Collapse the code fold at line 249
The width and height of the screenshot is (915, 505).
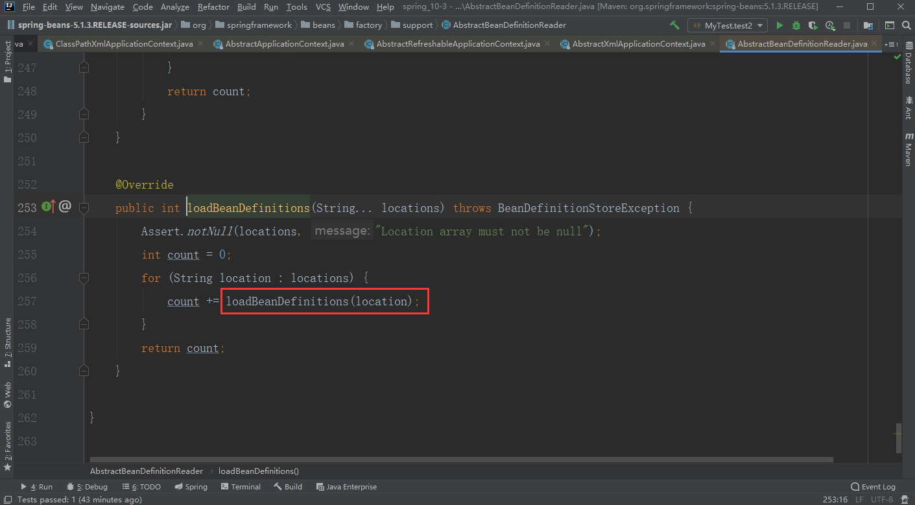click(84, 114)
